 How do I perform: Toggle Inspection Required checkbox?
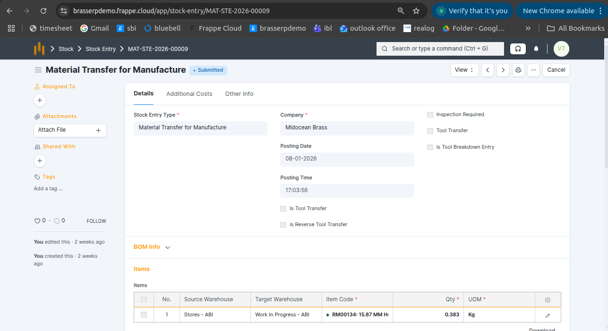[430, 115]
